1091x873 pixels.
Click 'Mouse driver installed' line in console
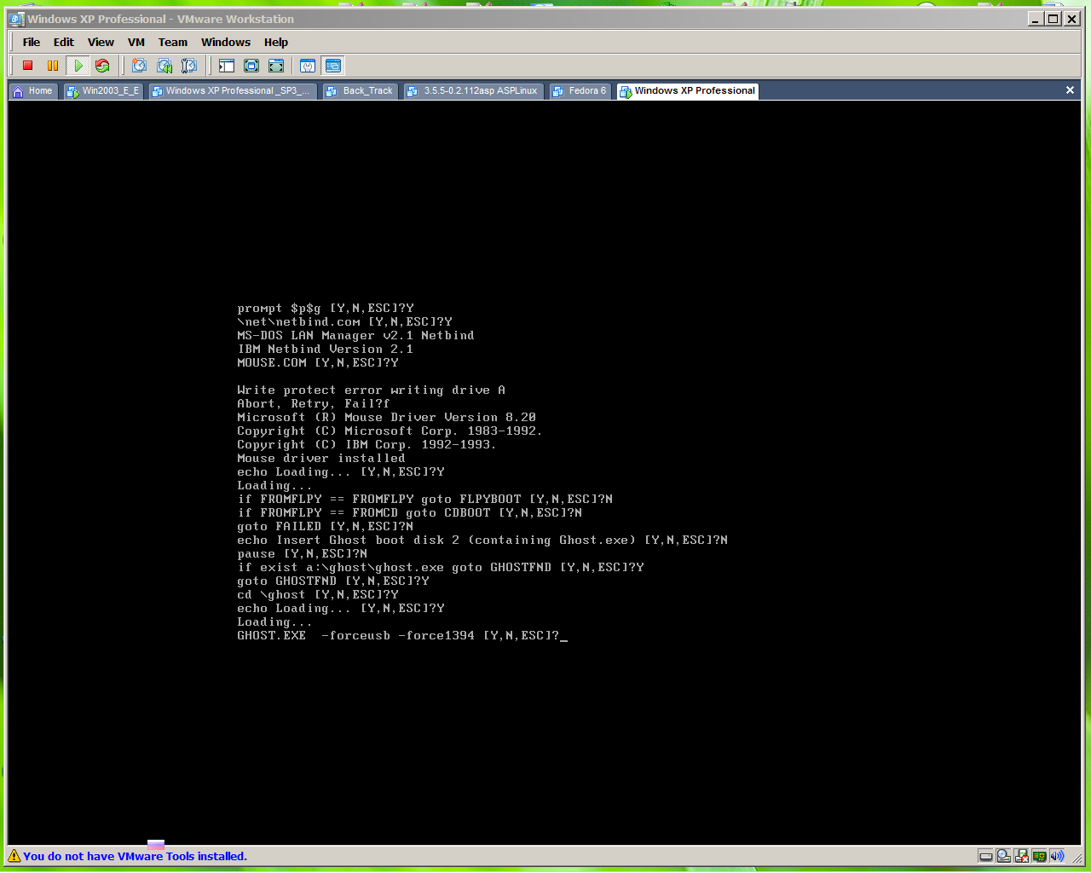coord(321,459)
